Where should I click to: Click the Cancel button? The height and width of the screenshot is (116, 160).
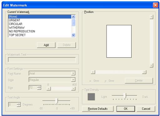tap(146, 109)
